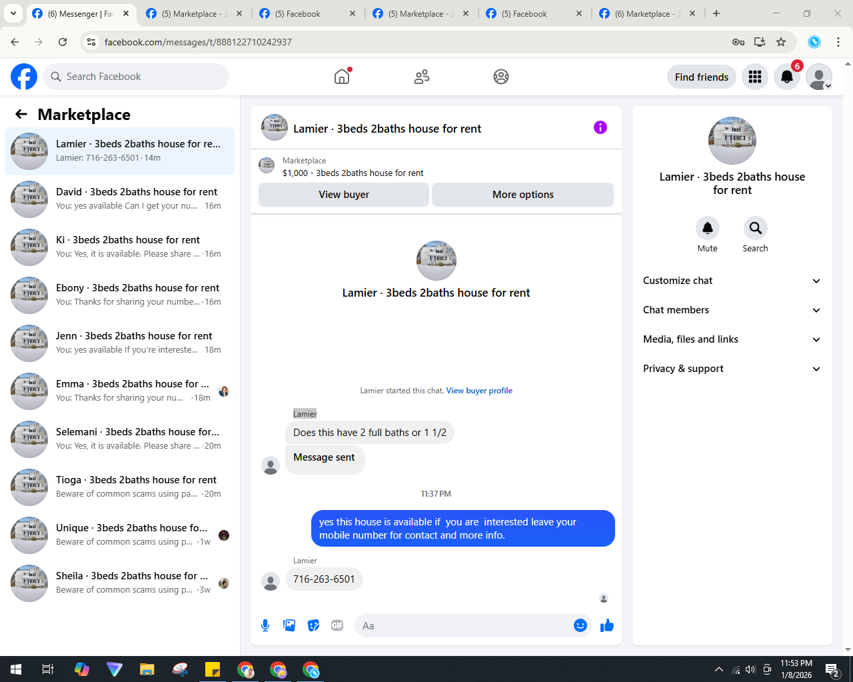Go back using the Marketplace back arrow
This screenshot has width=853, height=682.
coord(21,114)
